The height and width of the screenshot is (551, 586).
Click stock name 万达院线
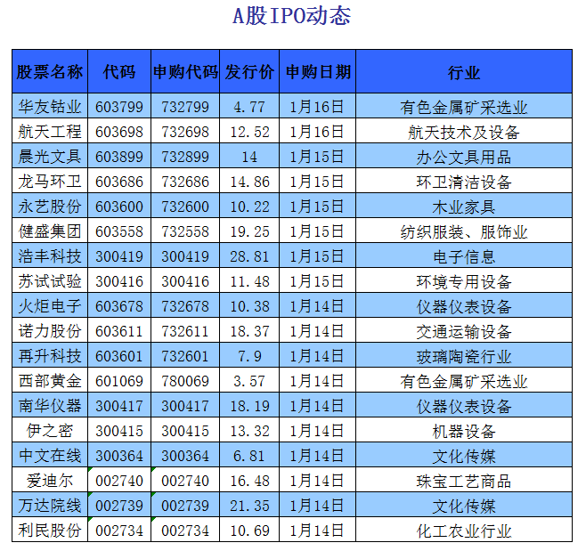(50, 506)
